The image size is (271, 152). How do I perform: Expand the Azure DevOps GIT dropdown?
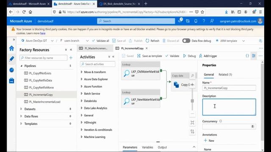(52, 41)
